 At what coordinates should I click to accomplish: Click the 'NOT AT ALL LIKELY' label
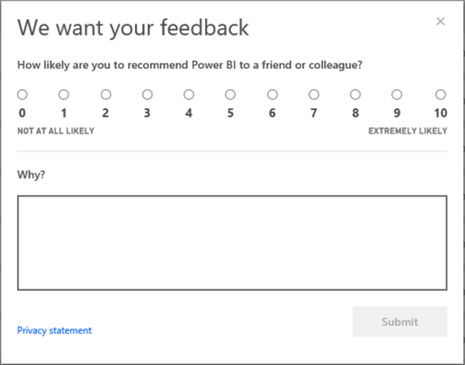click(56, 131)
